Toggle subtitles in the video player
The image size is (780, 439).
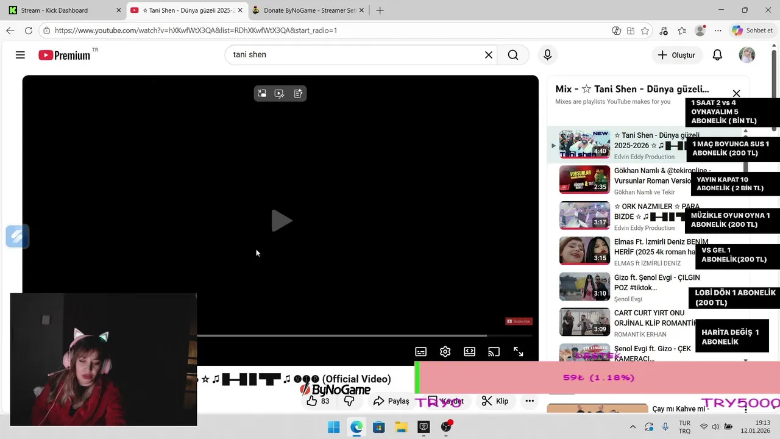[x=420, y=352]
